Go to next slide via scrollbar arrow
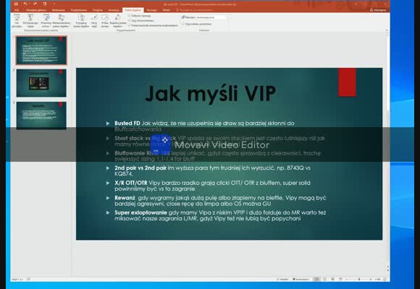The image size is (420, 289). [x=388, y=269]
